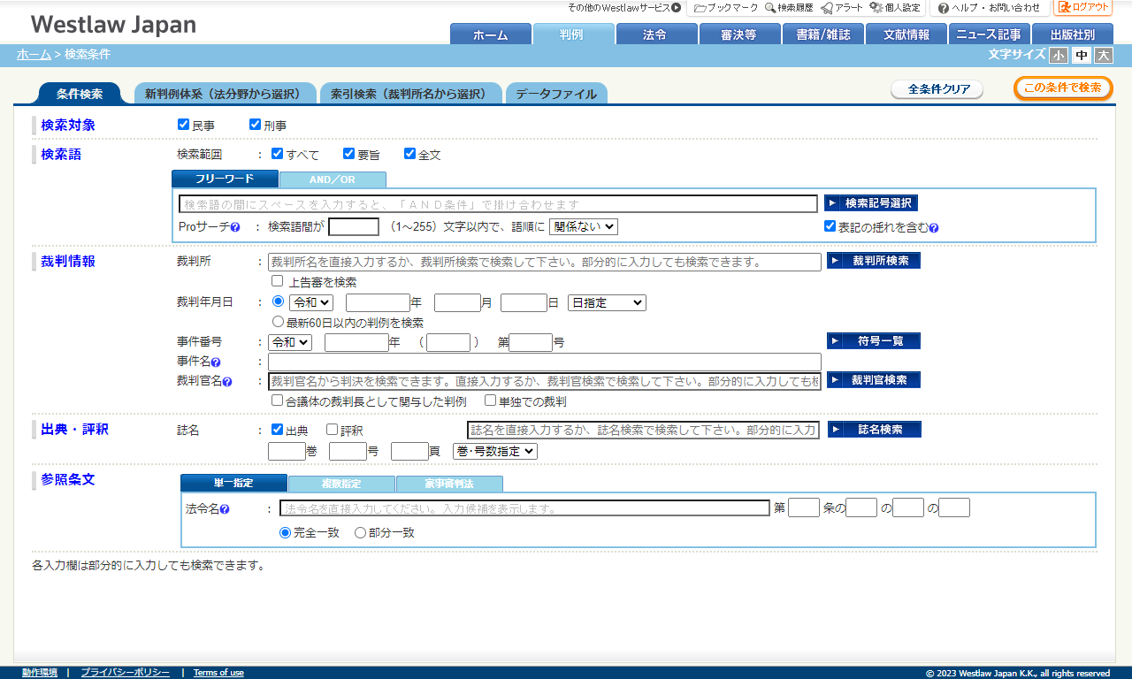Click 裁判所検索 button

click(874, 261)
